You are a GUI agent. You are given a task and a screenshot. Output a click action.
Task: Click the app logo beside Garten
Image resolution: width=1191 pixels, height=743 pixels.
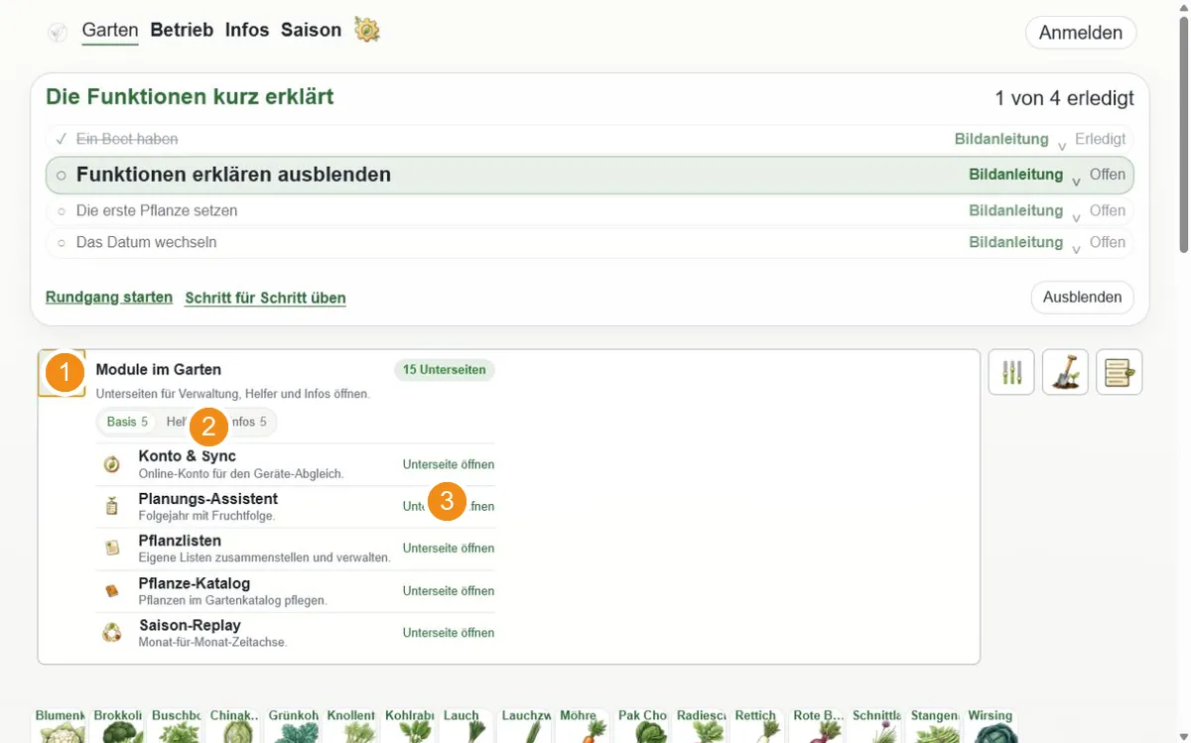[58, 32]
